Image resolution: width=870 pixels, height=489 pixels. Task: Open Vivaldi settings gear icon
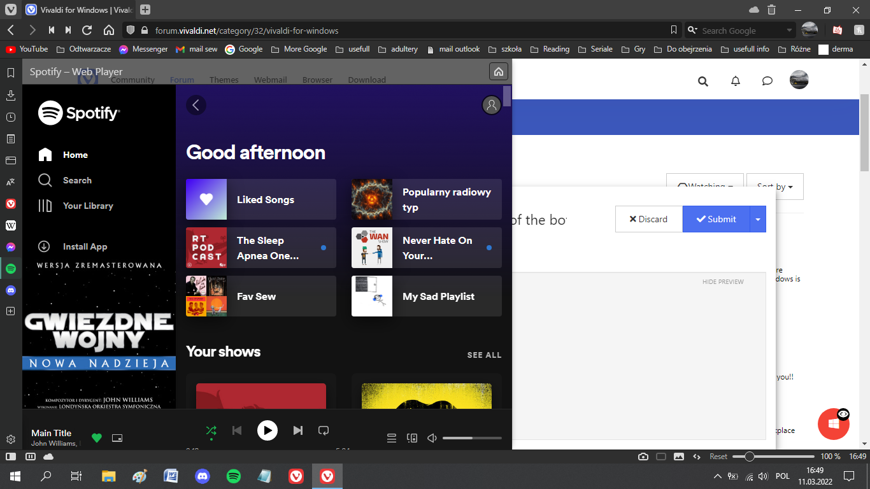tap(11, 439)
